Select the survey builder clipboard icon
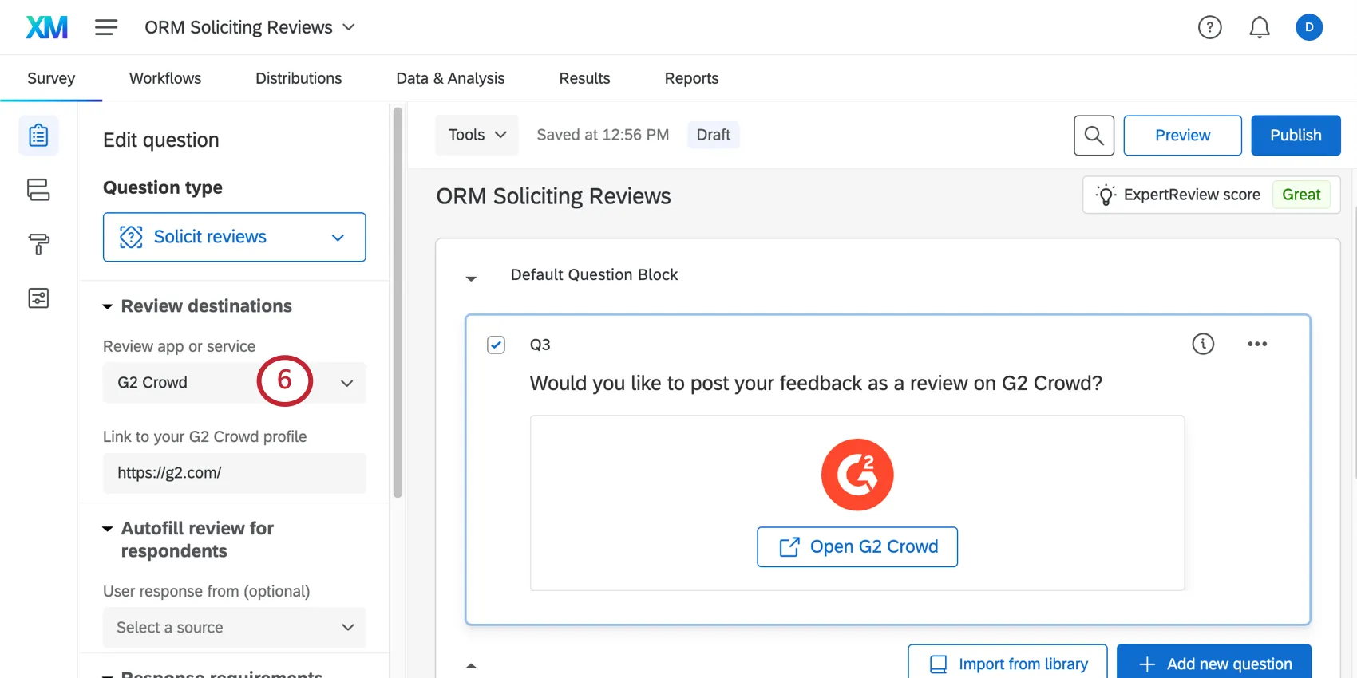Image resolution: width=1357 pixels, height=678 pixels. (38, 136)
